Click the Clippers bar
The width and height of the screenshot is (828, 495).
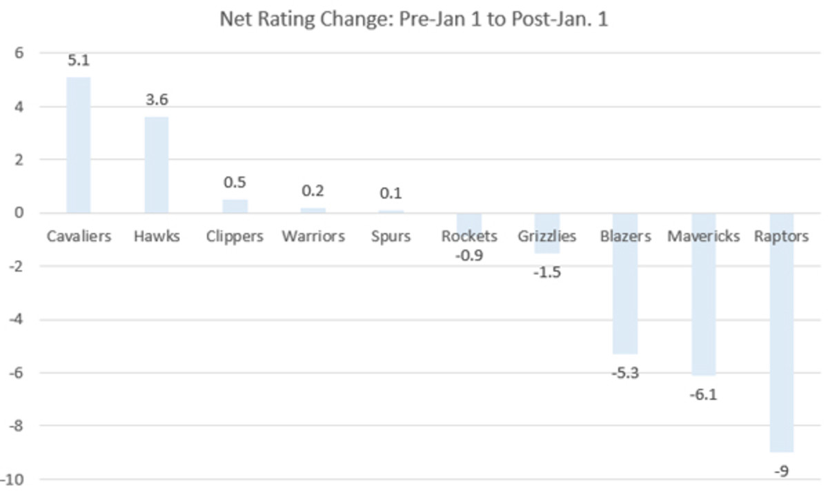(x=235, y=206)
